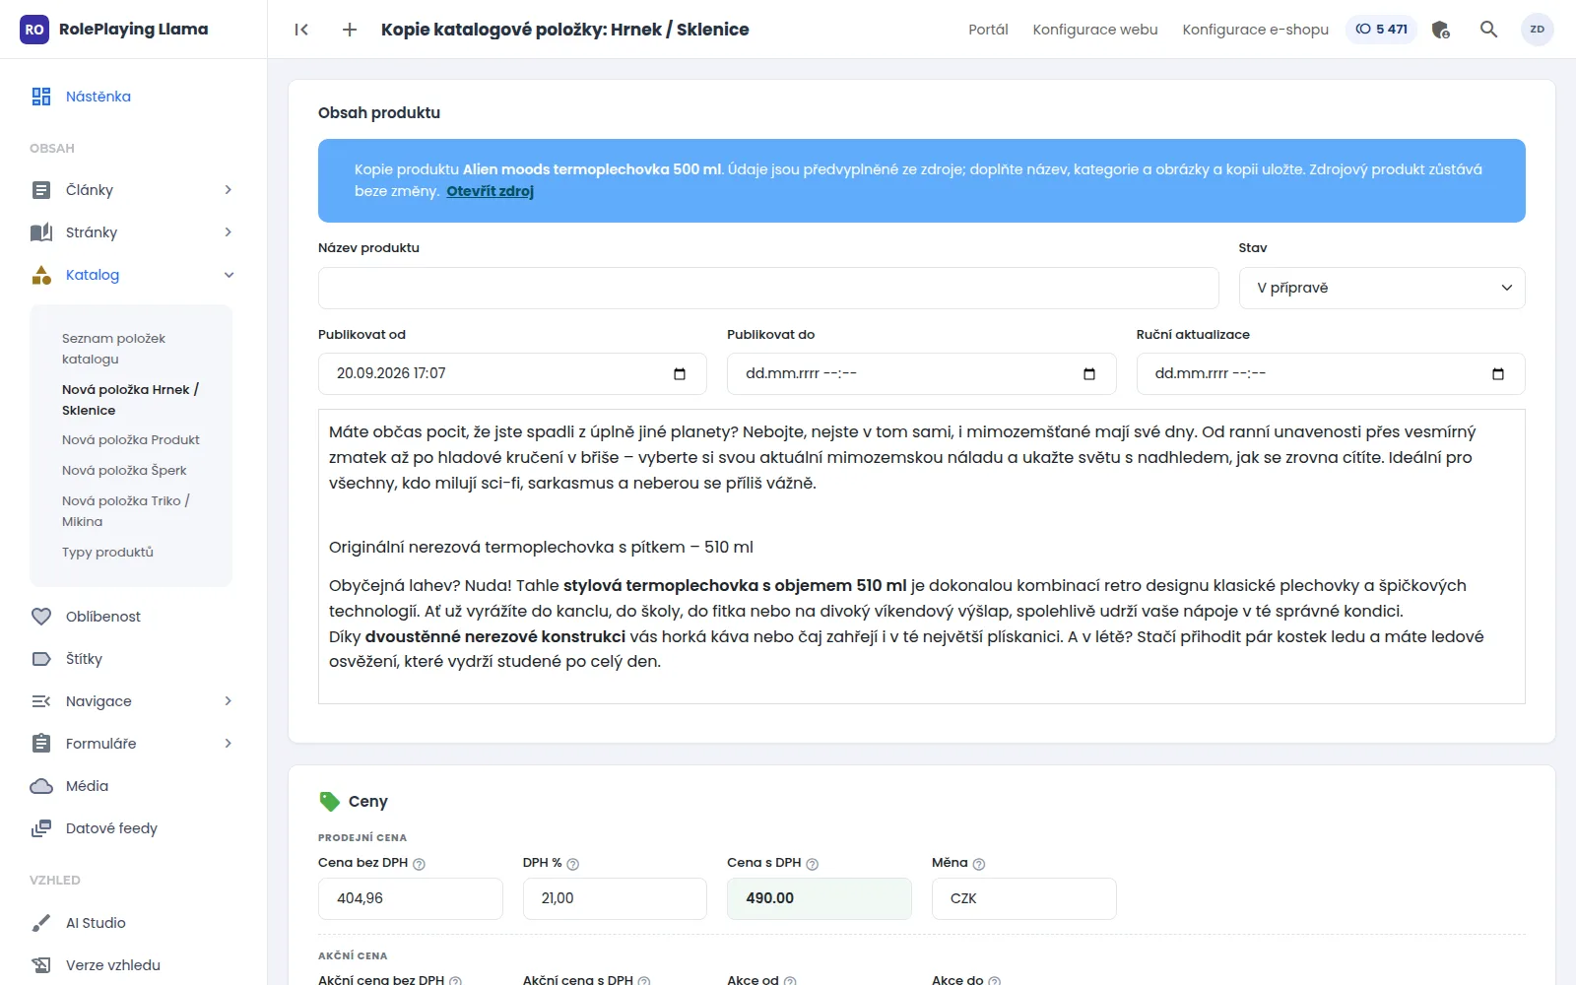Click the shield security icon
This screenshot has height=985, width=1576.
[1440, 30]
